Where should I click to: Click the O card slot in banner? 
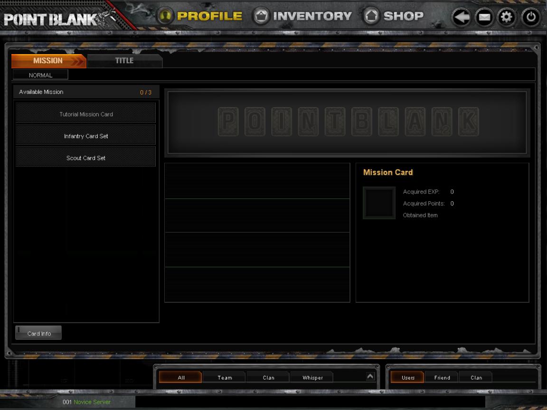[x=255, y=121]
